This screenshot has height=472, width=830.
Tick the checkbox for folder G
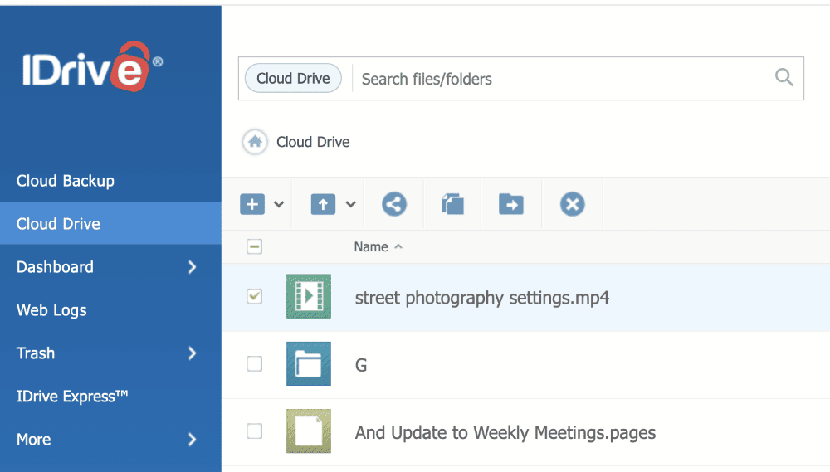(x=255, y=364)
